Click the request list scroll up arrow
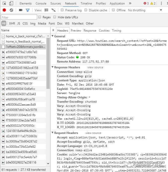168x172 pixels. click(x=48, y=36)
